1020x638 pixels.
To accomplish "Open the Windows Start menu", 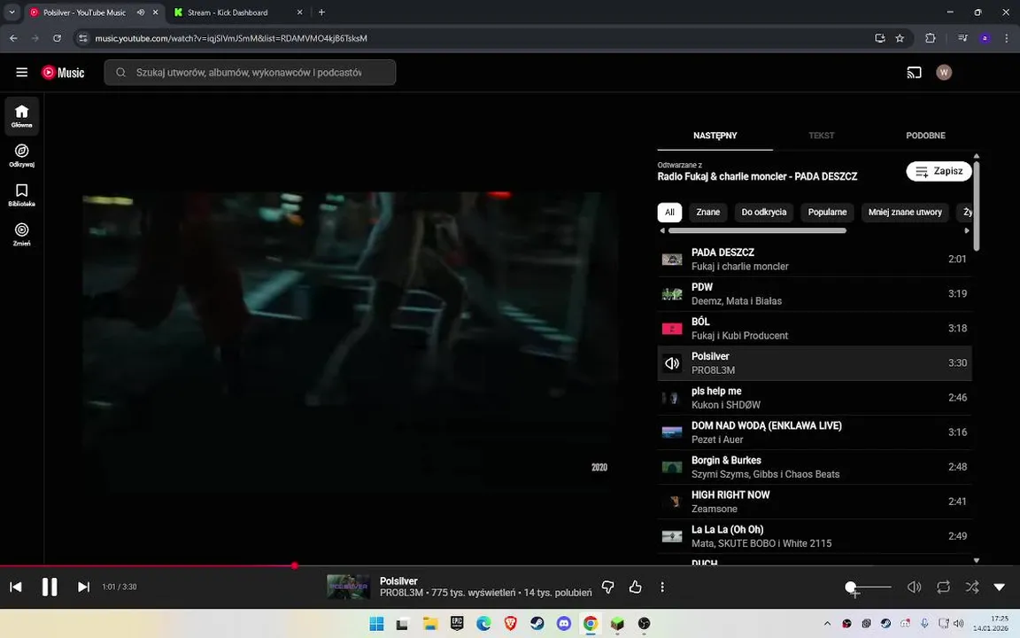I will (x=376, y=624).
